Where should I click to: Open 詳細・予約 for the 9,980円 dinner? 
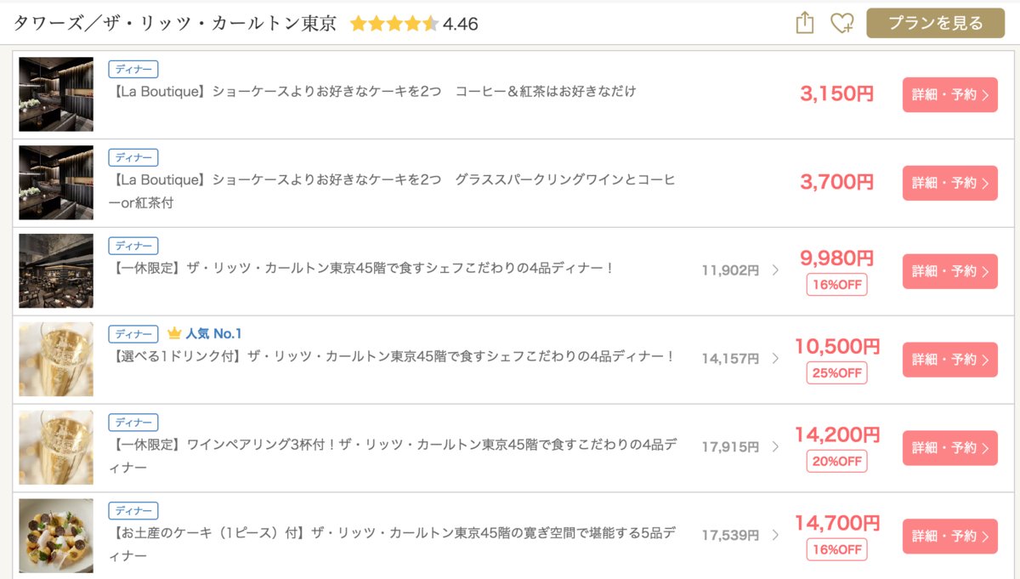coord(949,271)
